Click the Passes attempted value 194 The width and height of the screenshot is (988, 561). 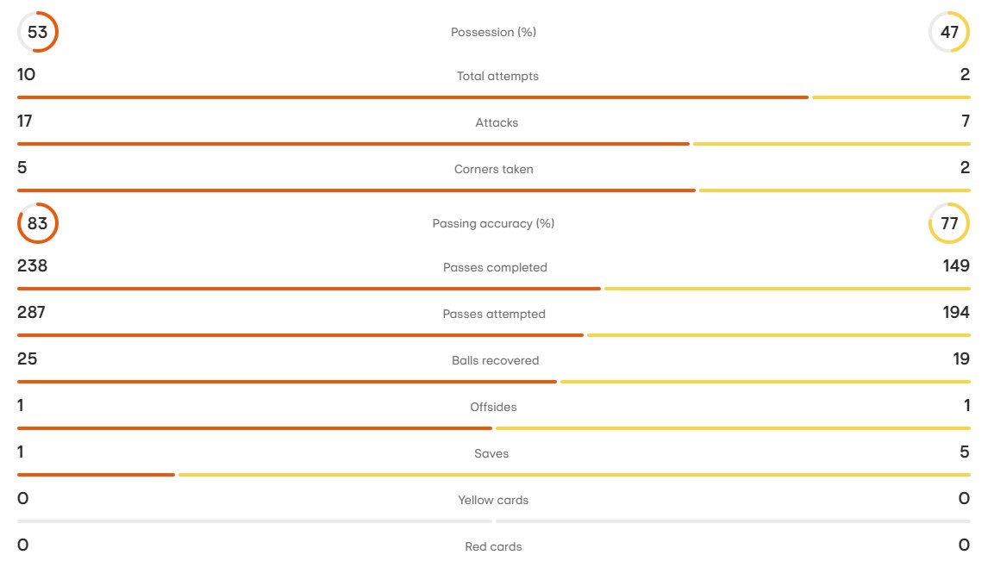956,312
